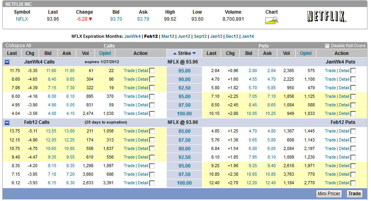Collapse the Feb12 Calls section
This screenshot has width=371, height=201.
(7, 122)
